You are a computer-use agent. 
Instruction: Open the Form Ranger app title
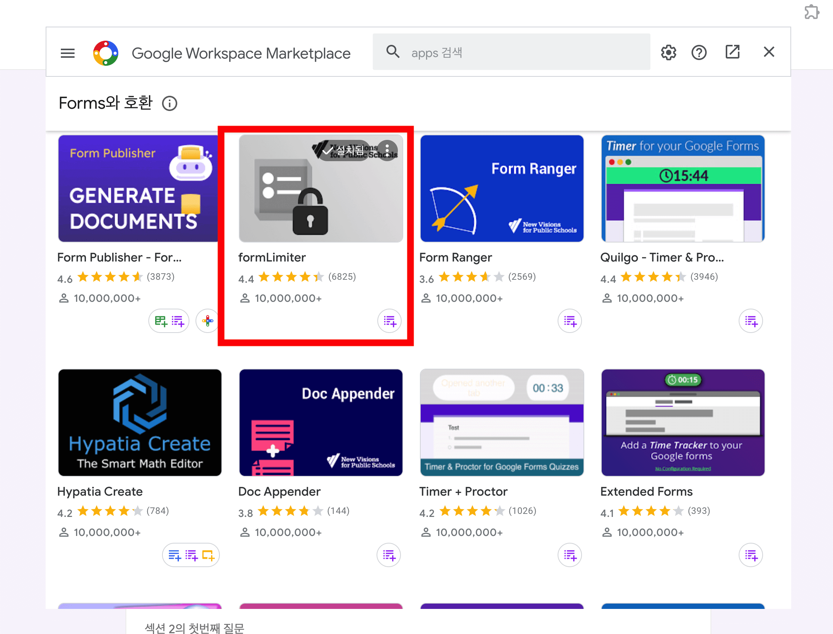(x=455, y=257)
